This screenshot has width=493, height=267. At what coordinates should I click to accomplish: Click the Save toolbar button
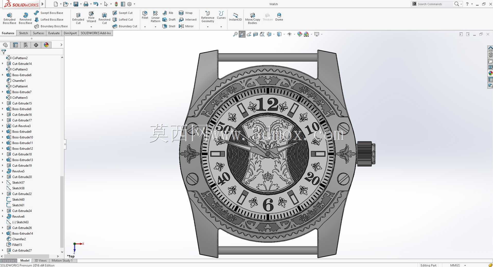coord(76,4)
